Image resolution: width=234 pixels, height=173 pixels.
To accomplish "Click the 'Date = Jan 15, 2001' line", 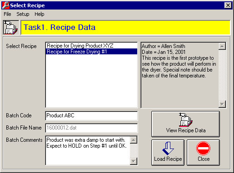I will [164, 52].
